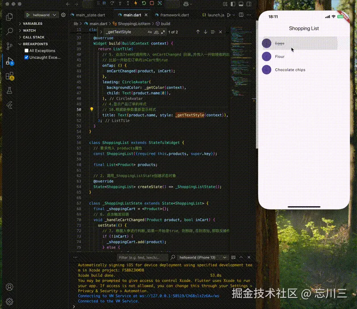Click the debug Step Over button
Image resolution: width=357 pixels, height=309 pixels.
[112, 3]
